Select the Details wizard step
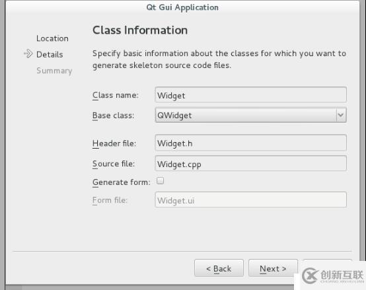This screenshot has height=290, width=366. pyautogui.click(x=50, y=54)
